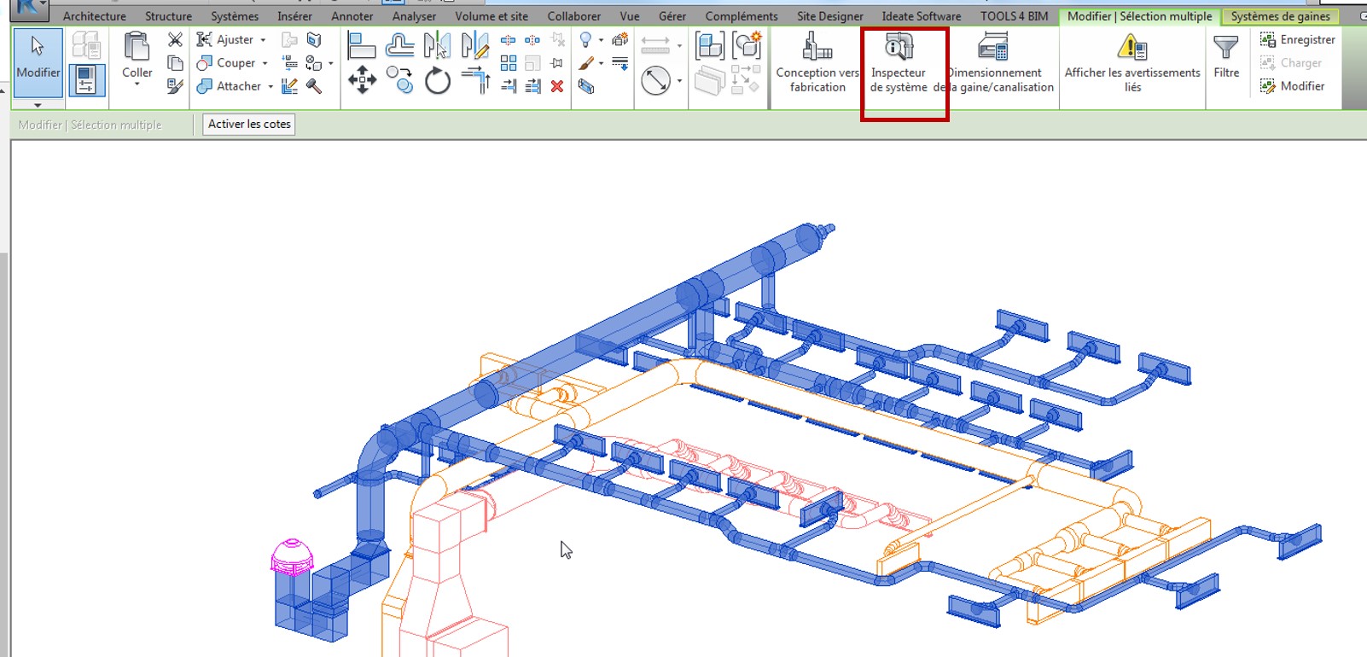Viewport: 1367px width, 657px height.
Task: Open the Systèmes de gaines tab
Action: pyautogui.click(x=1280, y=16)
